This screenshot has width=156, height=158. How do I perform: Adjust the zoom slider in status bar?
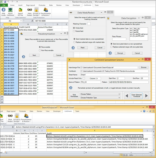(143, 155)
